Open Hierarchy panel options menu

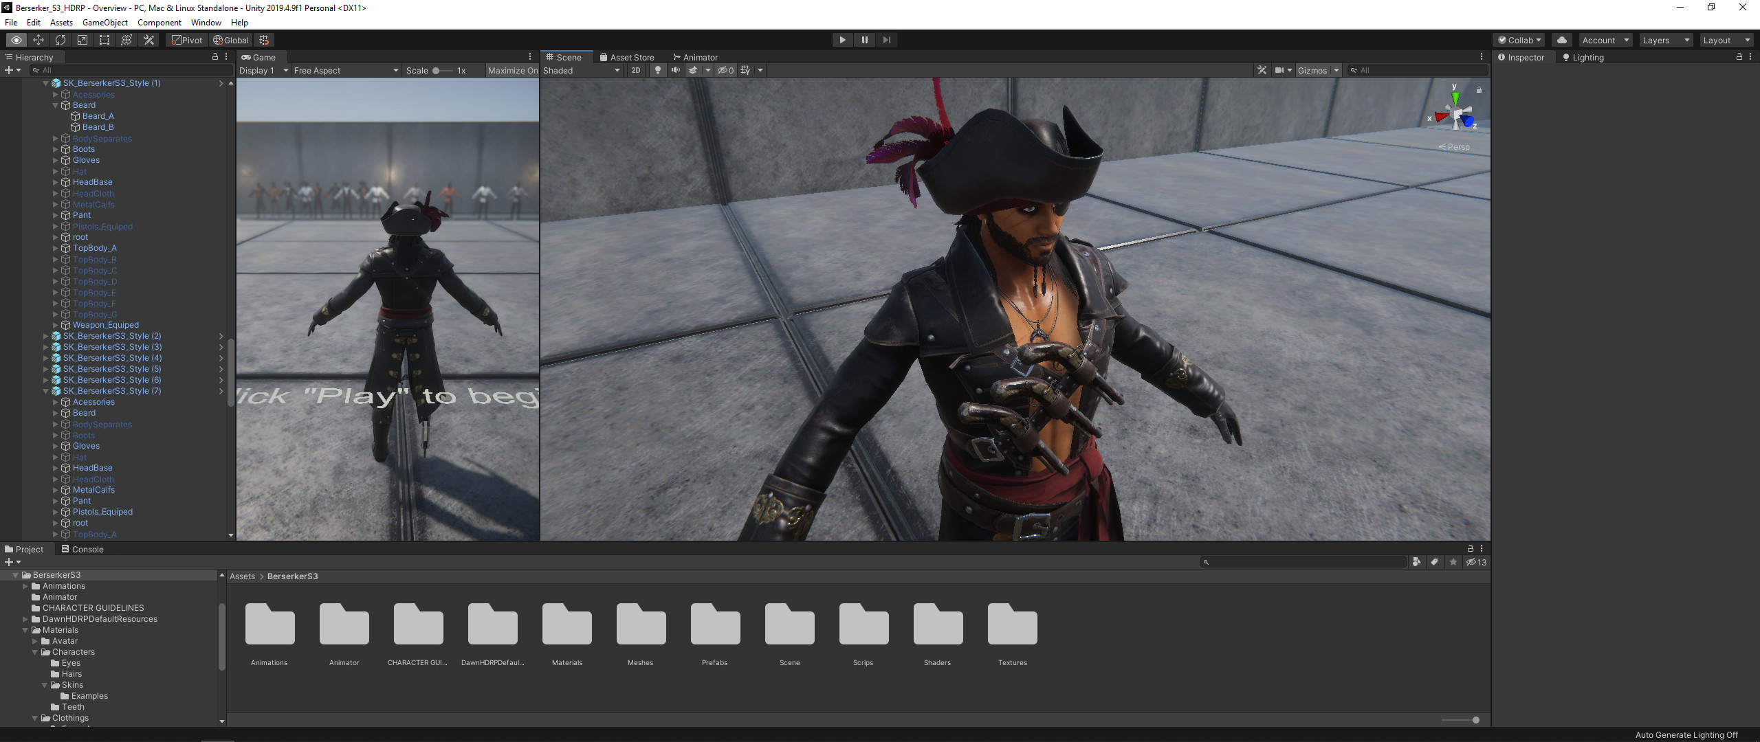(226, 57)
